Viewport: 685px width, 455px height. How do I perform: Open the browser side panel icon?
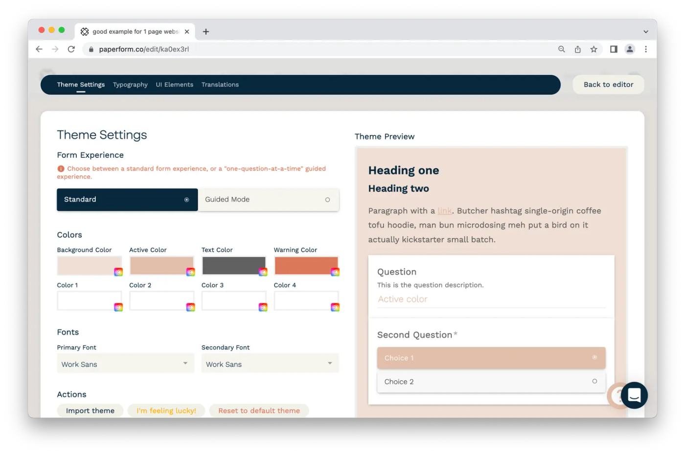pos(613,49)
